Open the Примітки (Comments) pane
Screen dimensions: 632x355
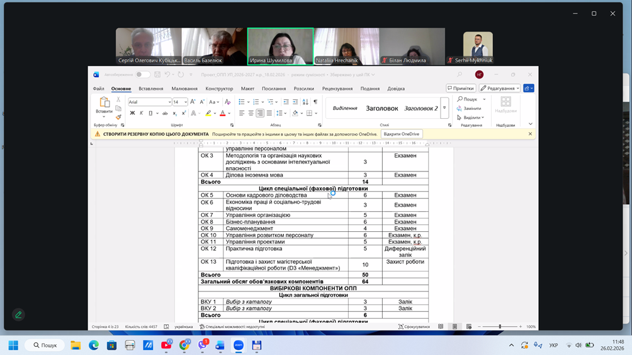point(461,89)
